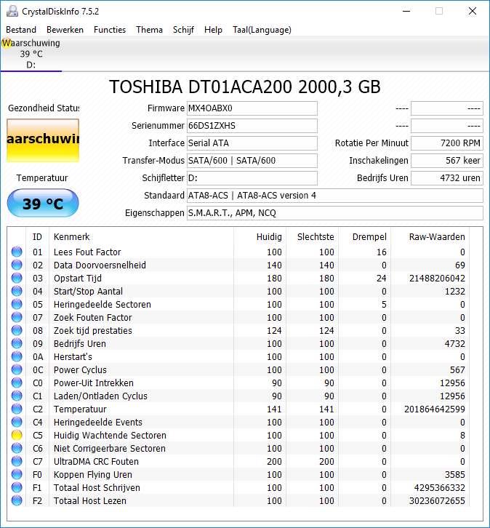Close the CrystalDiskInfo window
490x528 pixels.
(x=472, y=11)
